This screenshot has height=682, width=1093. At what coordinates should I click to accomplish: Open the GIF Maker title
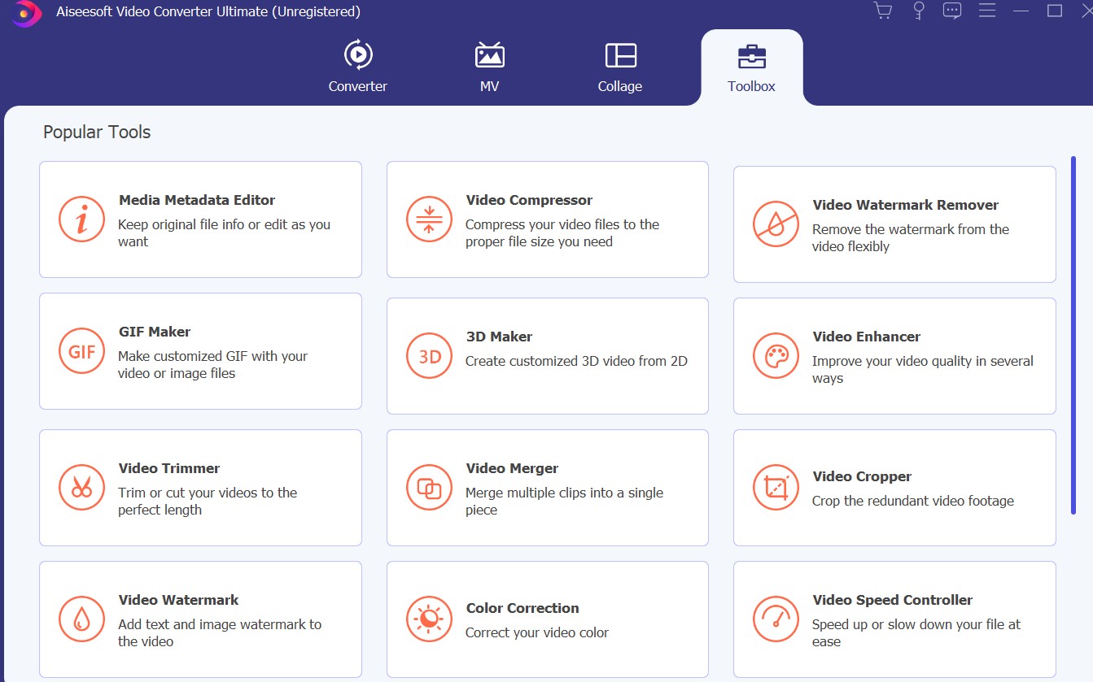click(155, 332)
